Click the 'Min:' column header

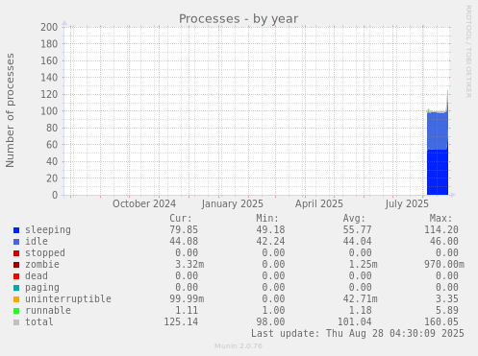[267, 219]
